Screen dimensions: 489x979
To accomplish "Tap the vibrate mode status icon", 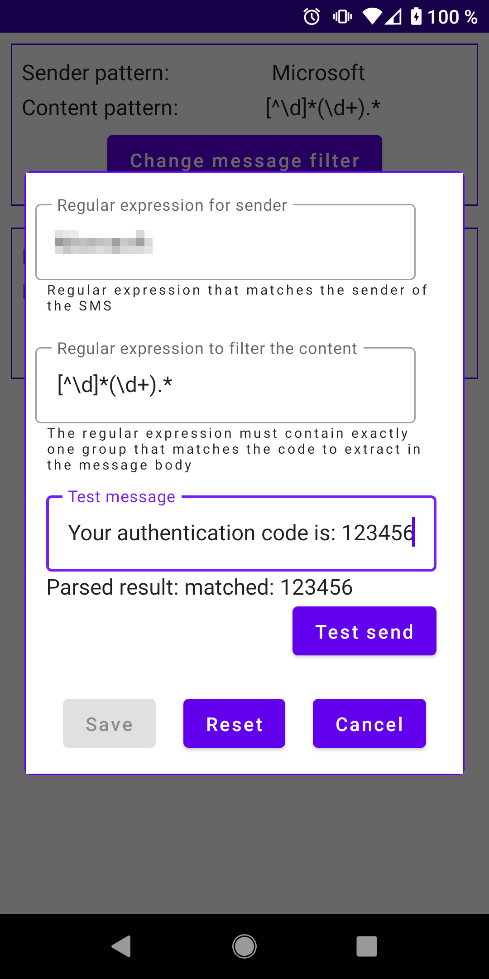I will 342,17.
